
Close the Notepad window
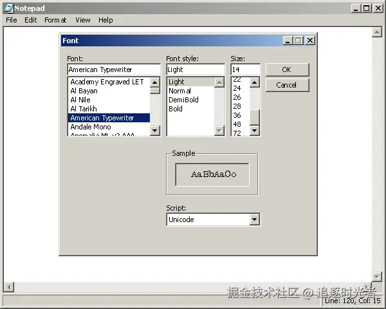click(378, 8)
